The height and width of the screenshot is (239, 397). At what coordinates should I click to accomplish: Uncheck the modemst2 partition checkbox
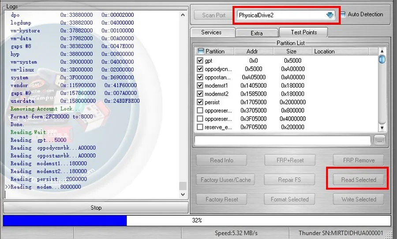click(200, 94)
